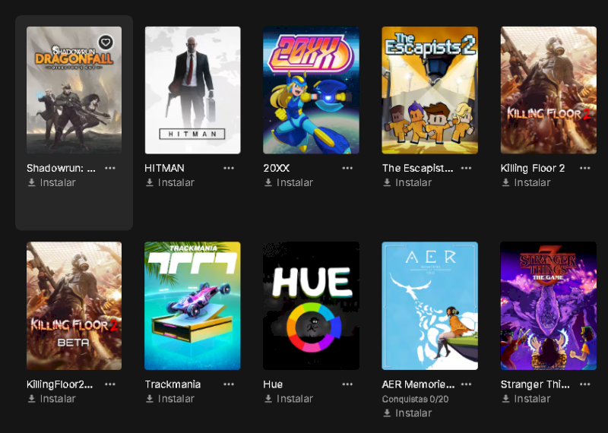Screen dimensions: 608x433
Task: Click three-dot icon next to Trackmania
Action: click(x=229, y=384)
